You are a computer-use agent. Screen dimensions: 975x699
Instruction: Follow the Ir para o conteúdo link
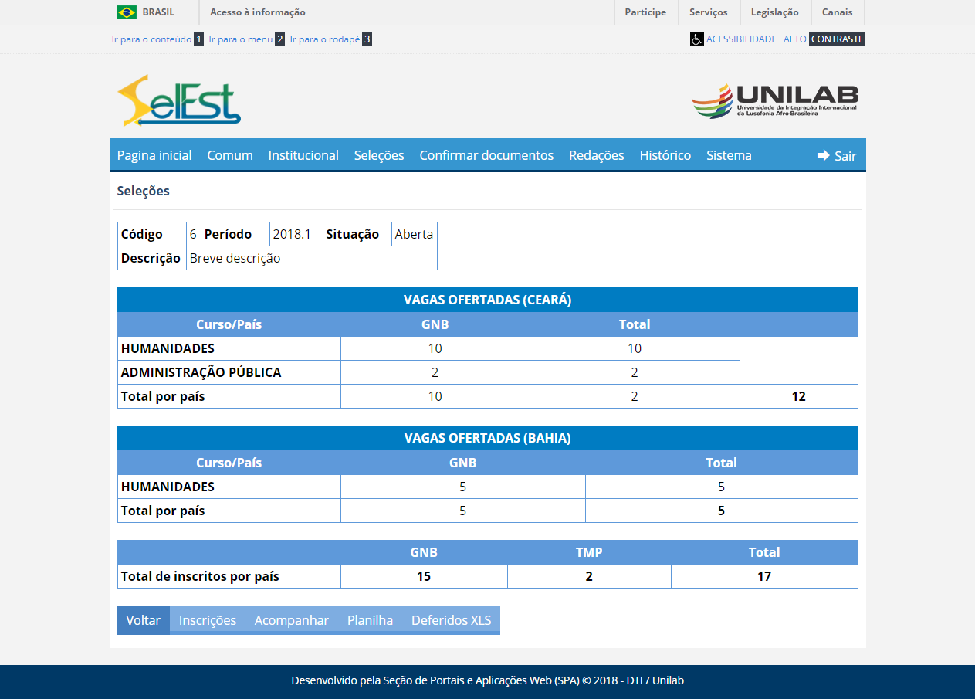pos(151,39)
